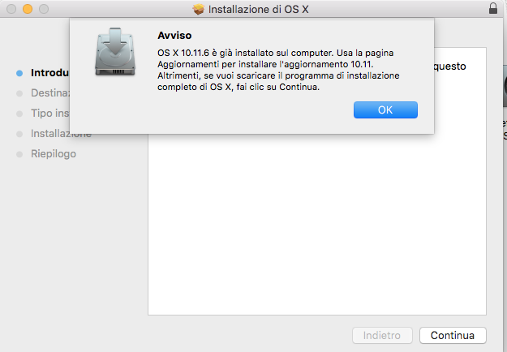Select the Introdu step in sidebar
Image resolution: width=507 pixels, height=352 pixels.
(49, 73)
